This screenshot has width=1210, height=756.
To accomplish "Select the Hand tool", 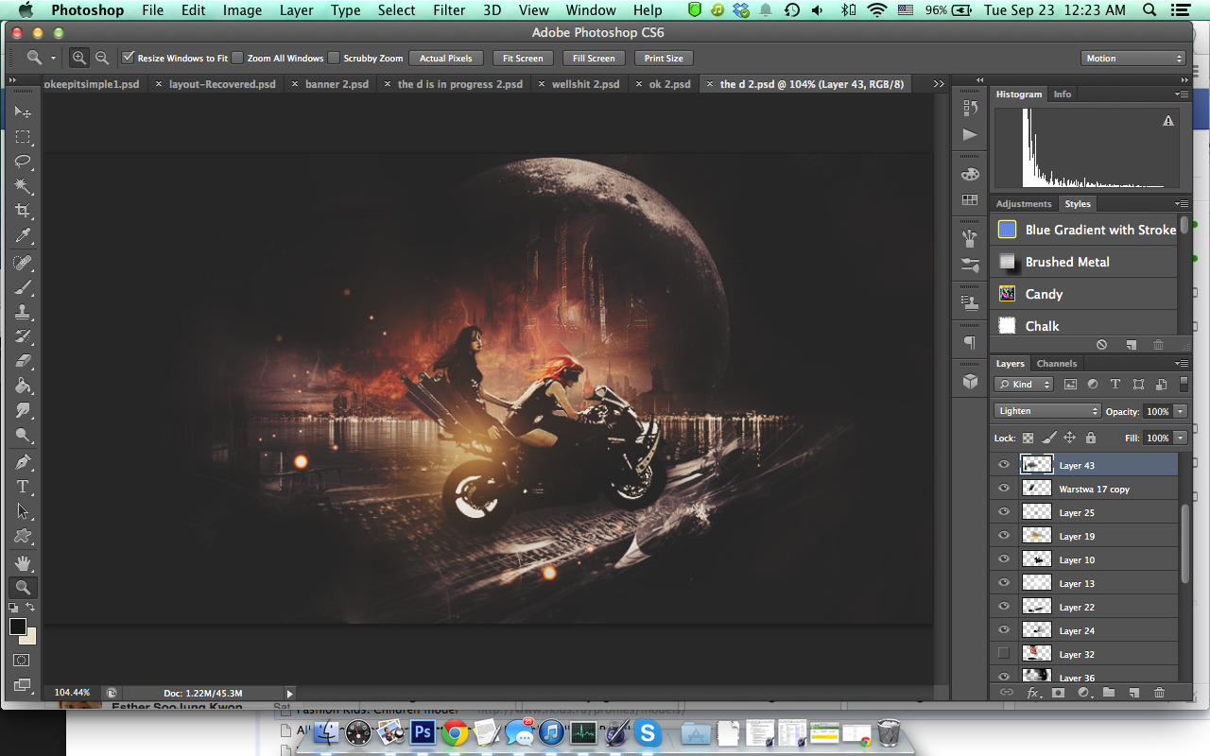I will click(x=23, y=563).
